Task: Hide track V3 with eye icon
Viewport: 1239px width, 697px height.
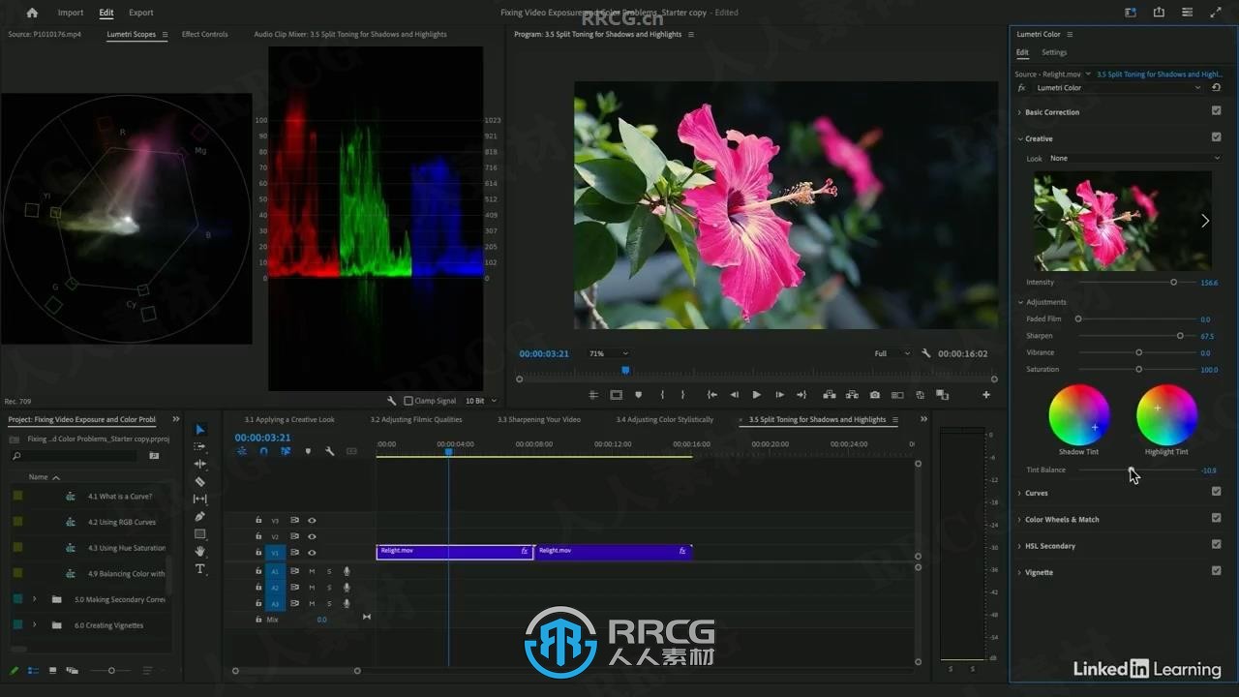Action: tap(312, 520)
